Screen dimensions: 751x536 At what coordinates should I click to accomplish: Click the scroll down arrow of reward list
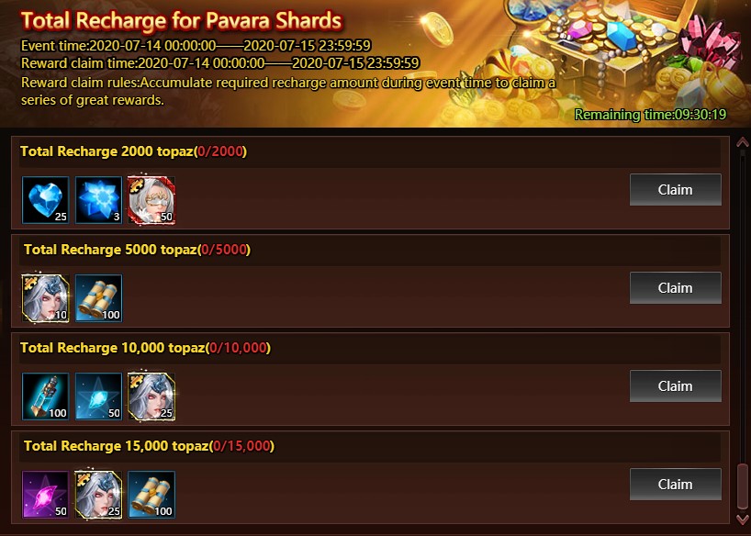[x=743, y=519]
